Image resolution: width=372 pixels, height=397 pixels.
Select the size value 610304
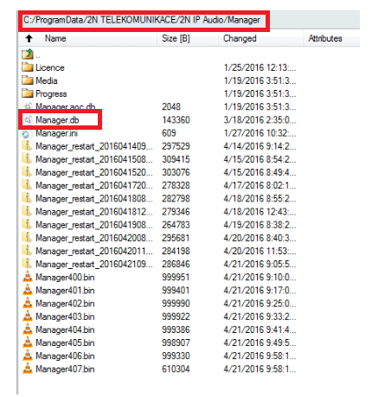[x=176, y=369]
